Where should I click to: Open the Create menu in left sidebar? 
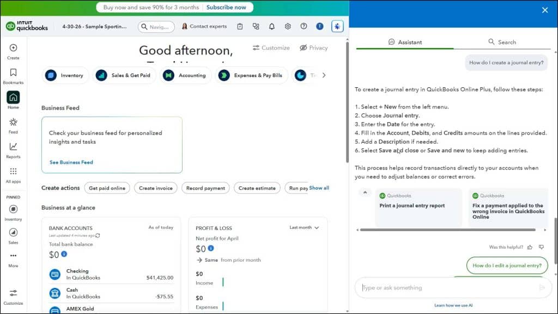(x=13, y=51)
